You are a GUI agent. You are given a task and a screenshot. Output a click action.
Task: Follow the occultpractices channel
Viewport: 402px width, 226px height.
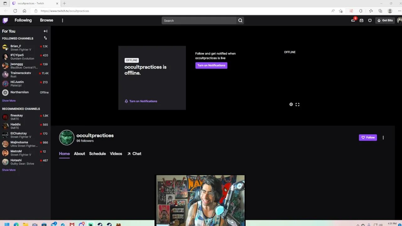[368, 137]
